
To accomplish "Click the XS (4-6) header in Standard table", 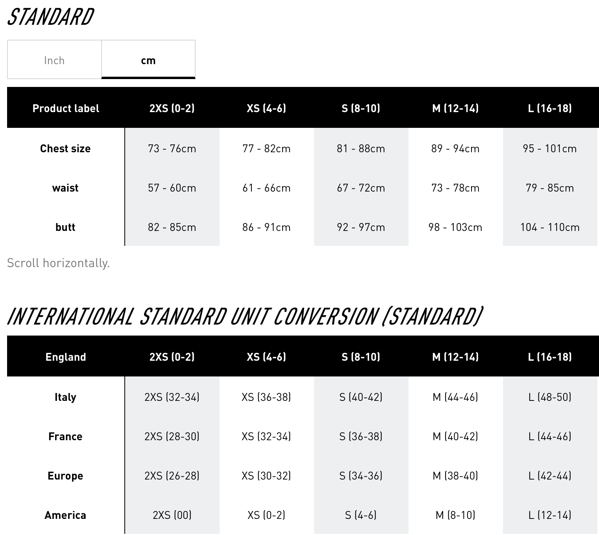I will tap(266, 108).
